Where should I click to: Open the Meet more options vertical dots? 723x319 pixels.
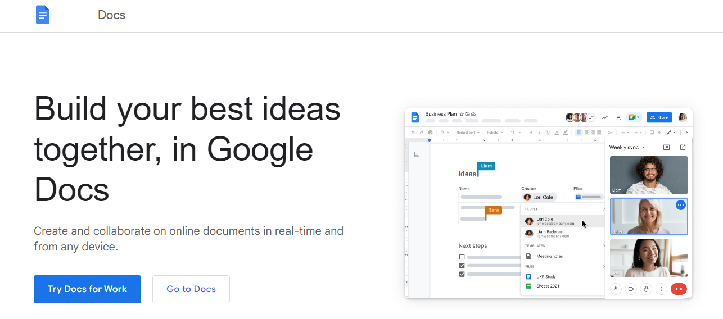[661, 289]
